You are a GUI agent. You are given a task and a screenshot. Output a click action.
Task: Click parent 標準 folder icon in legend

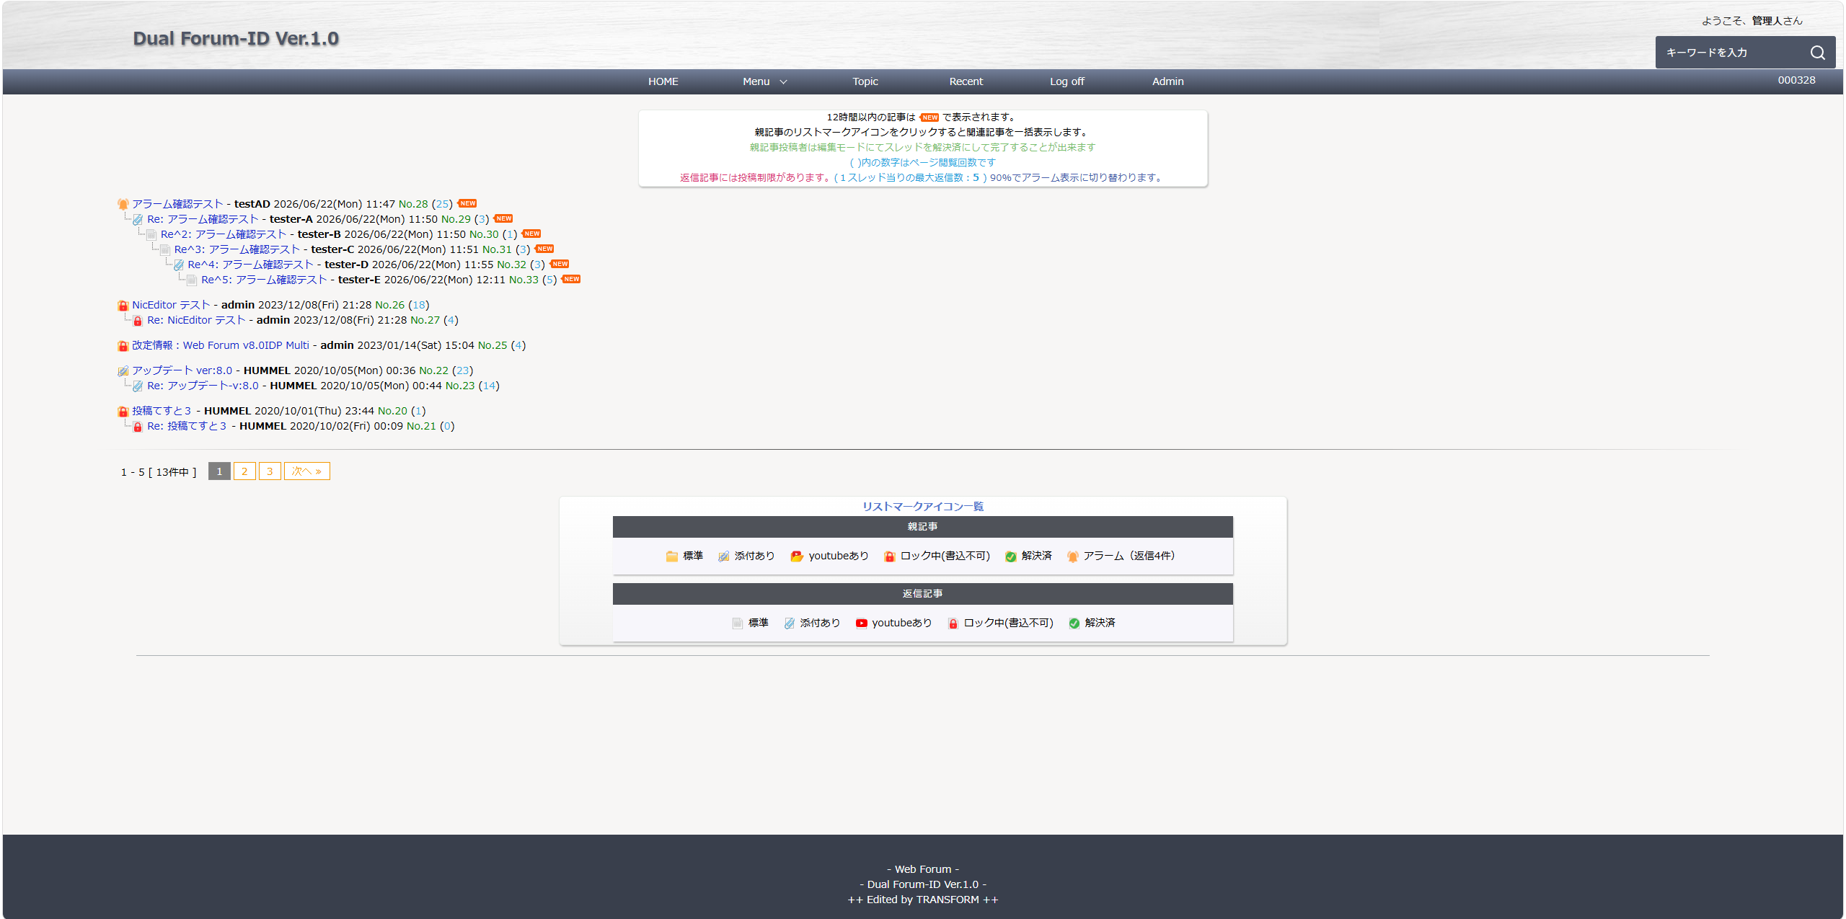[x=672, y=556]
